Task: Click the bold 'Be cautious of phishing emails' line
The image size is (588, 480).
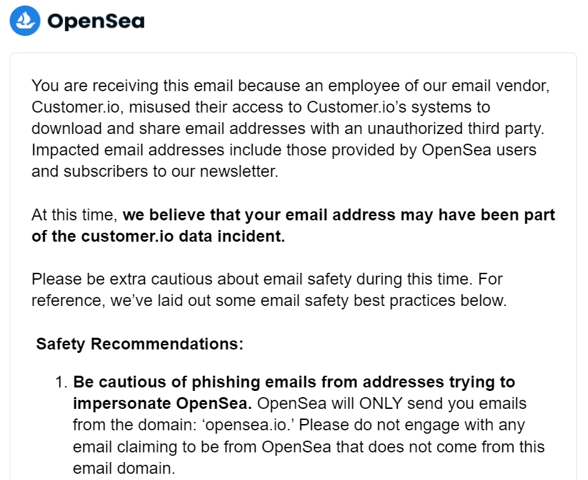Action: [294, 382]
